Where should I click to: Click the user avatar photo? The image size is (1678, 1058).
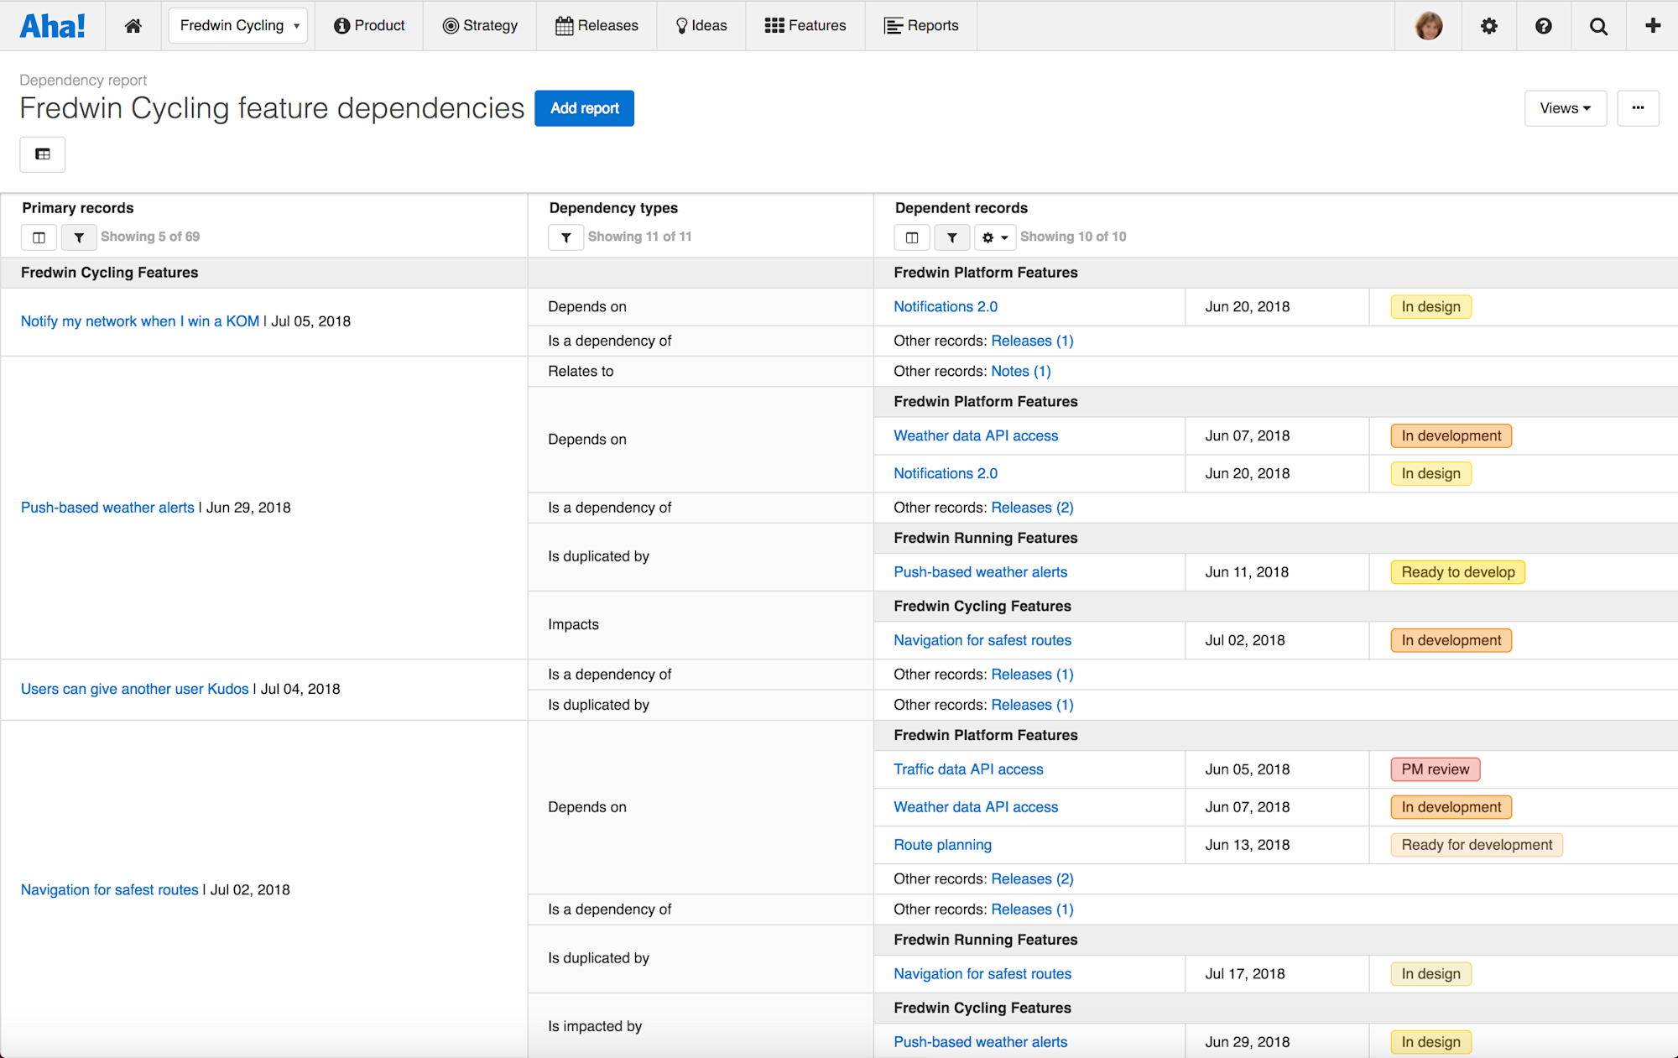tap(1429, 25)
